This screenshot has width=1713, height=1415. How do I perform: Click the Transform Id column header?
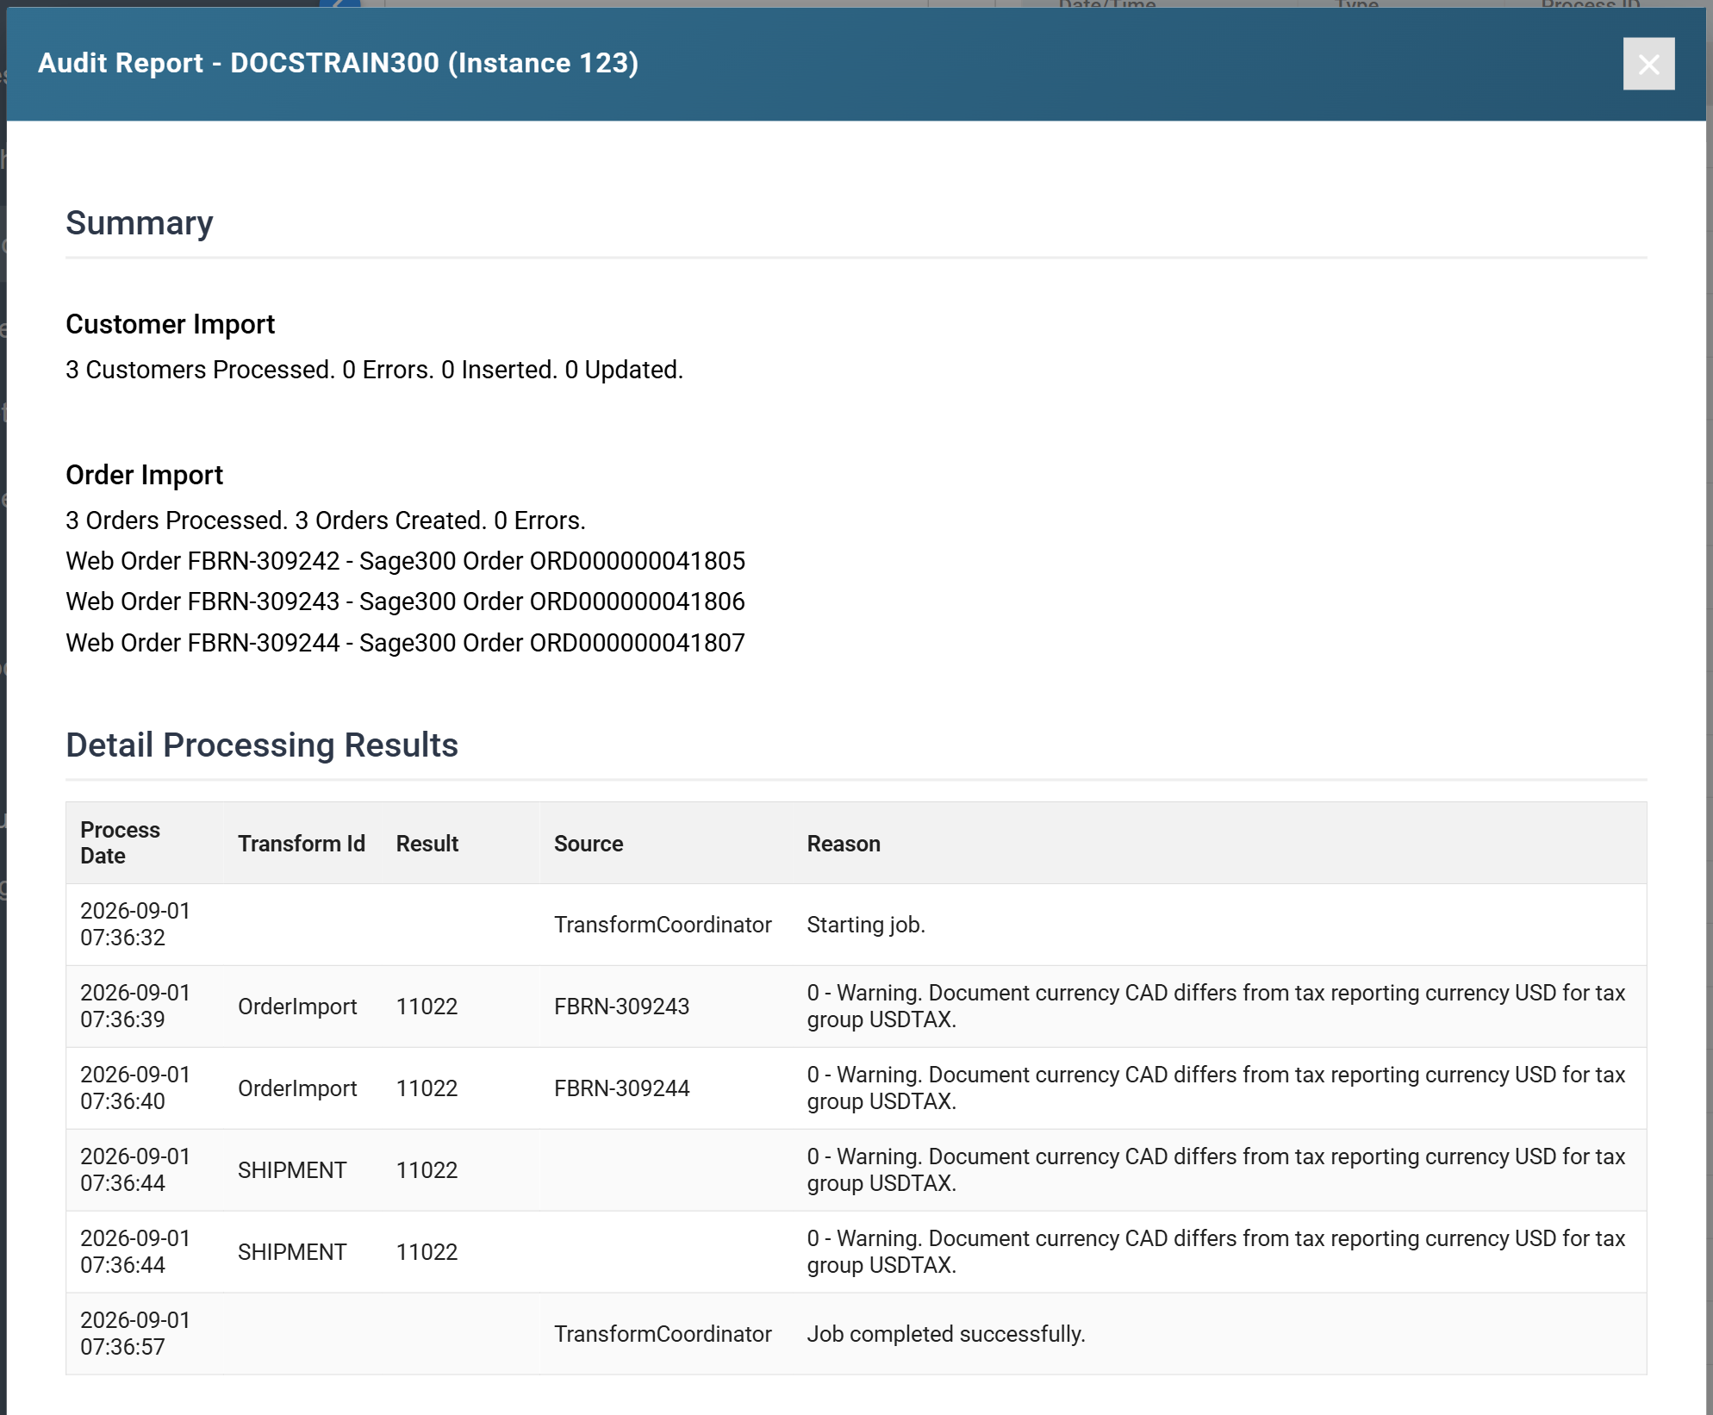[302, 844]
